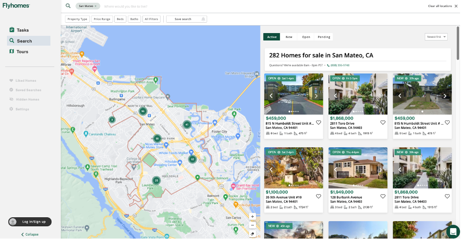The height and width of the screenshot is (239, 461).
Task: Open the 35 9th Avenue Unit #10 photo
Action: pos(293,168)
